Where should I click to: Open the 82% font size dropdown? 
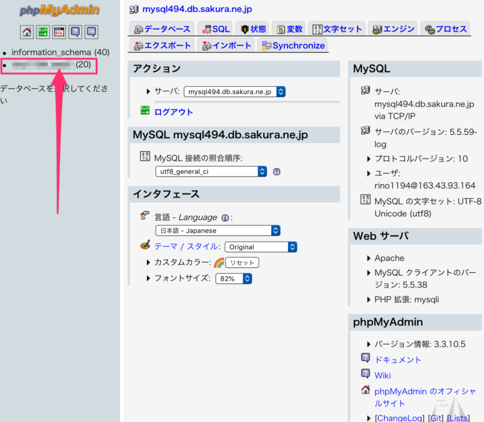(234, 279)
